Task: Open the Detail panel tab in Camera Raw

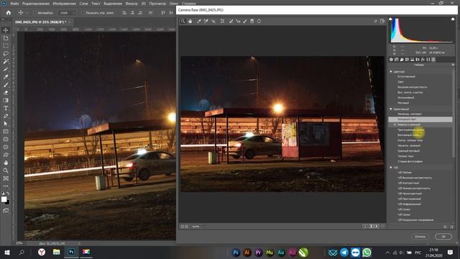Action: (402, 60)
